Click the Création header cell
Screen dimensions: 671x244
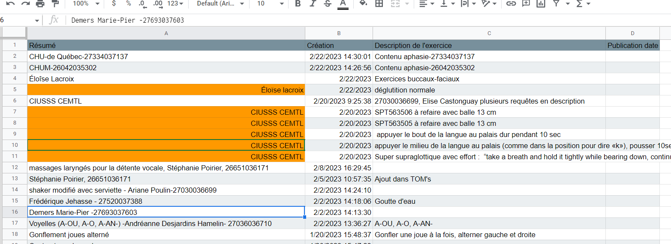339,45
